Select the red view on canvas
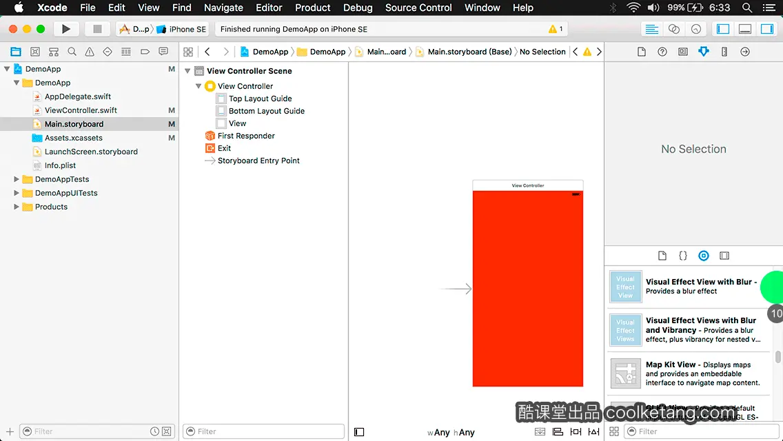 (528, 289)
